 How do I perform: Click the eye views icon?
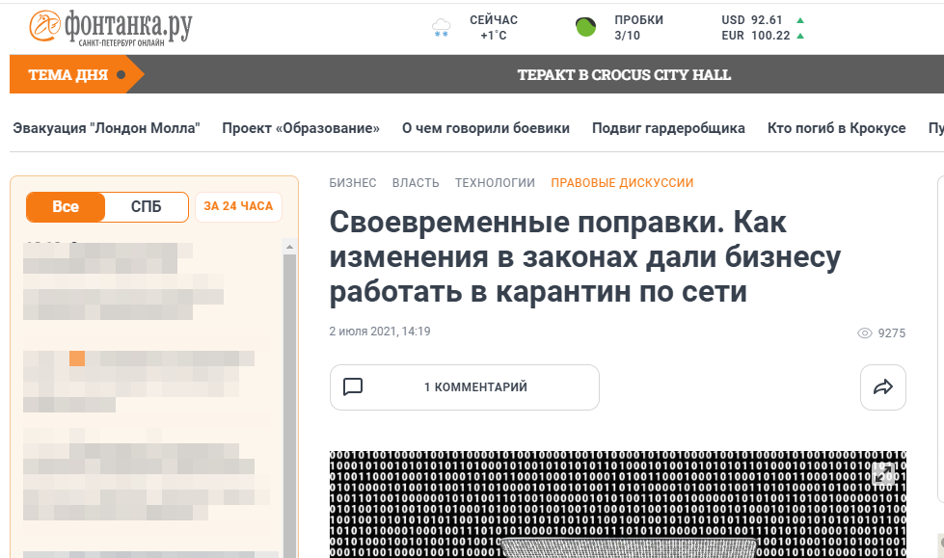[x=865, y=332]
